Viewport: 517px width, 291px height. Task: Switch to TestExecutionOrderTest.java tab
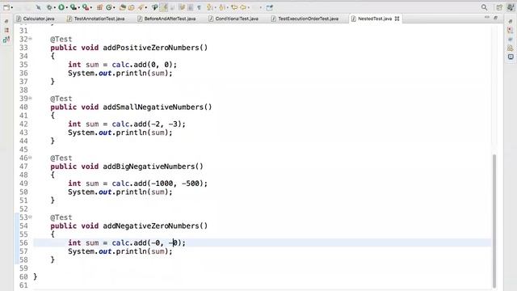[305, 19]
